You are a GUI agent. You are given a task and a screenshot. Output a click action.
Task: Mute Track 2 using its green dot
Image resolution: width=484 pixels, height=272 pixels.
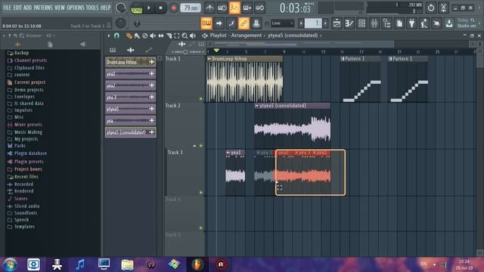[201, 146]
